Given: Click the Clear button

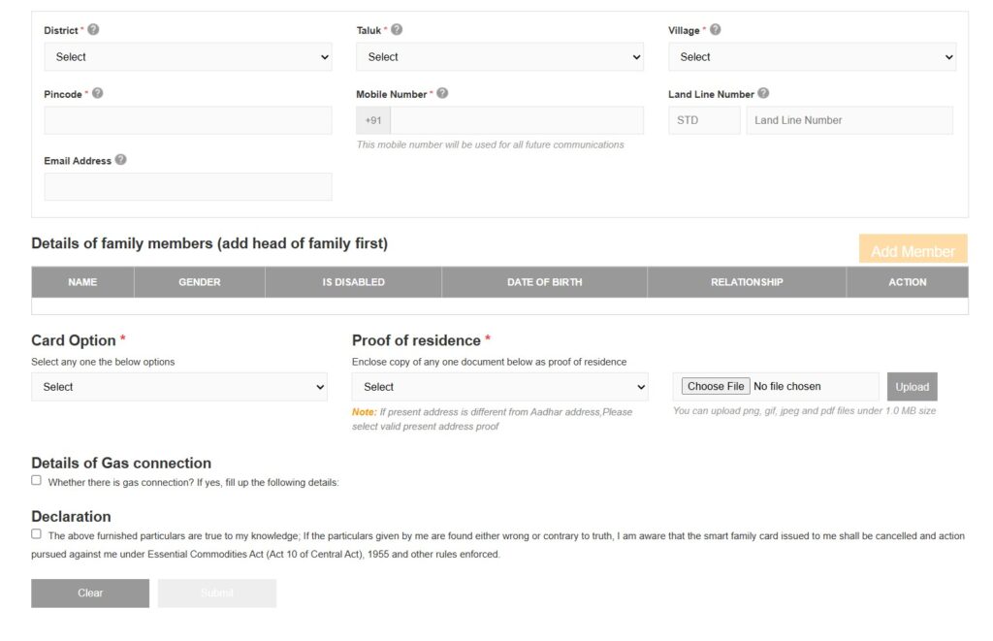Looking at the screenshot, I should (89, 593).
